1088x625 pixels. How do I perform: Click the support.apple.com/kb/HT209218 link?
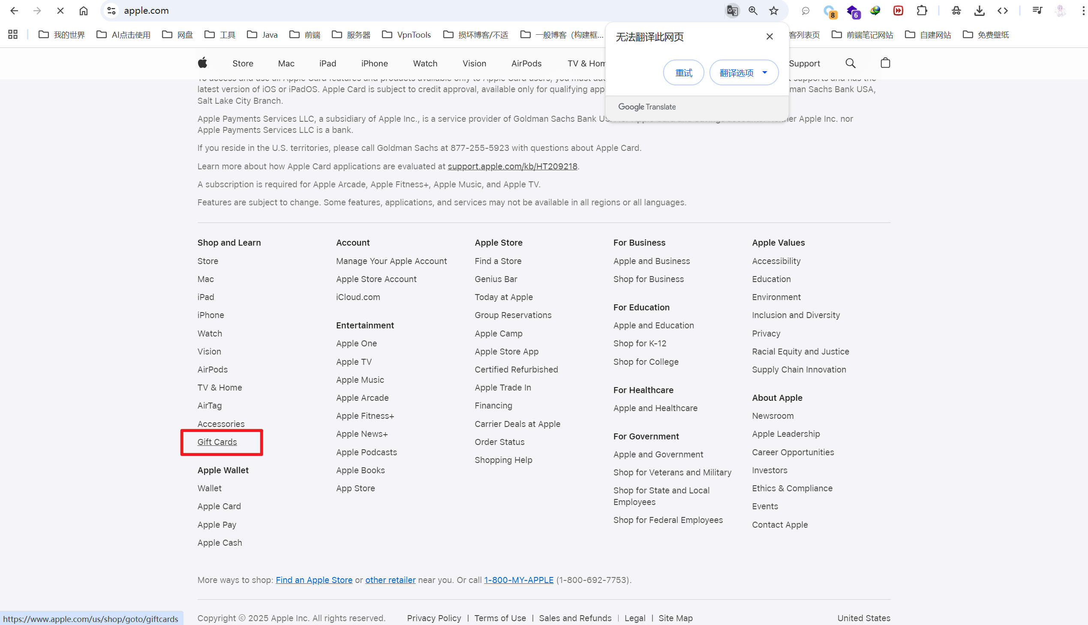pos(512,166)
